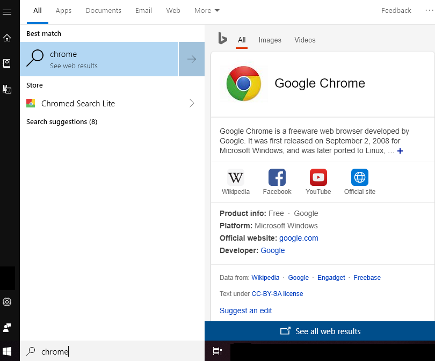Viewport: 435px width, 361px height.
Task: Switch to the Documents filter tab
Action: pos(103,11)
